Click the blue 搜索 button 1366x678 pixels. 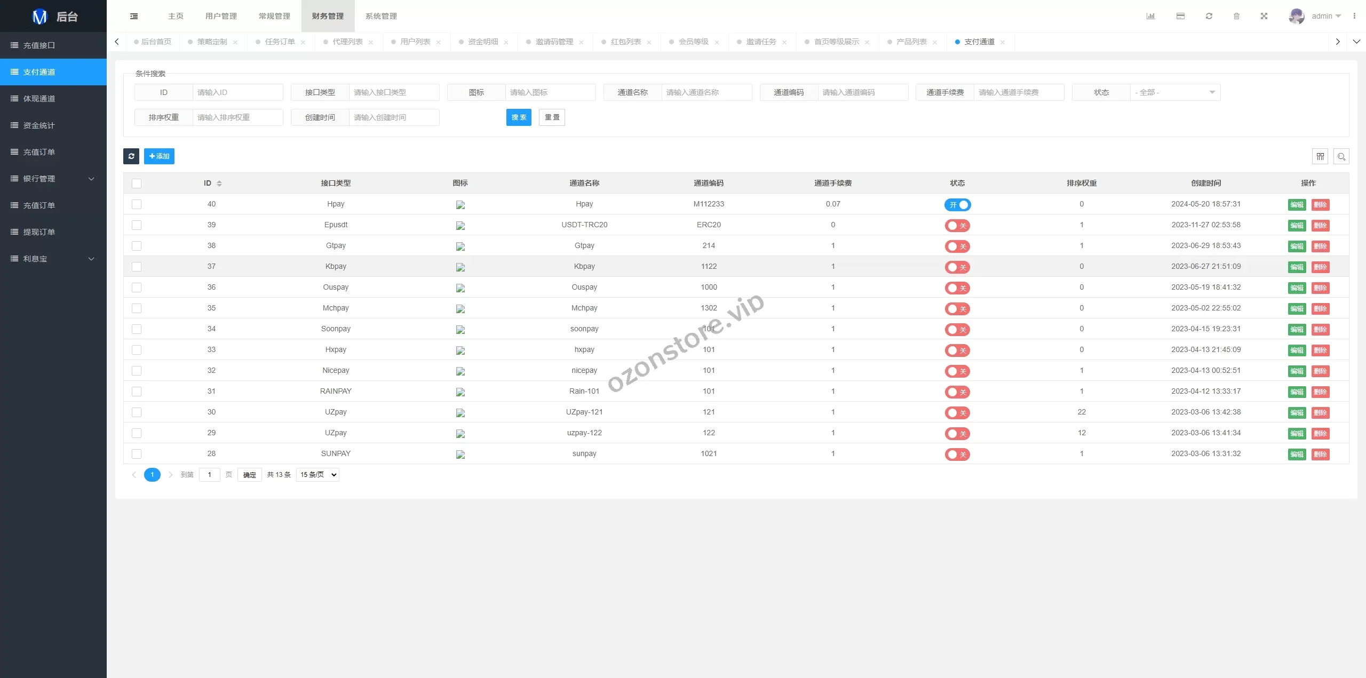(x=519, y=117)
